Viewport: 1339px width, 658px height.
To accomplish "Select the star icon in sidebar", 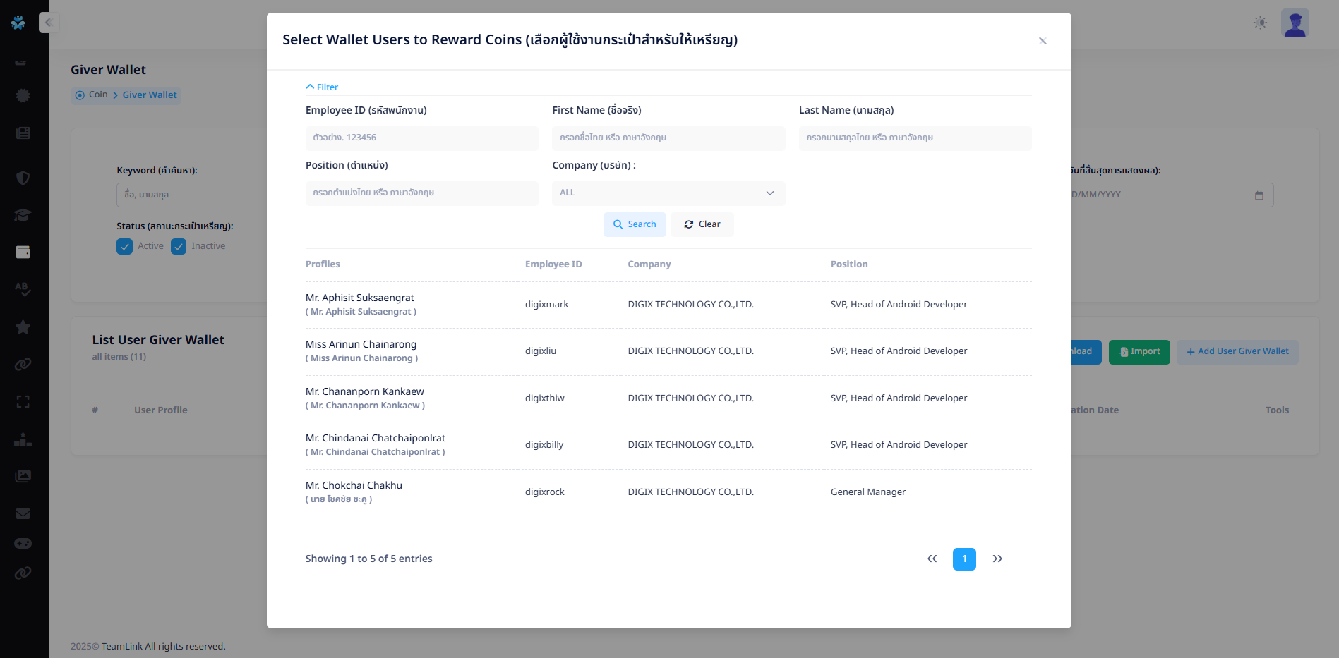I will (x=23, y=327).
